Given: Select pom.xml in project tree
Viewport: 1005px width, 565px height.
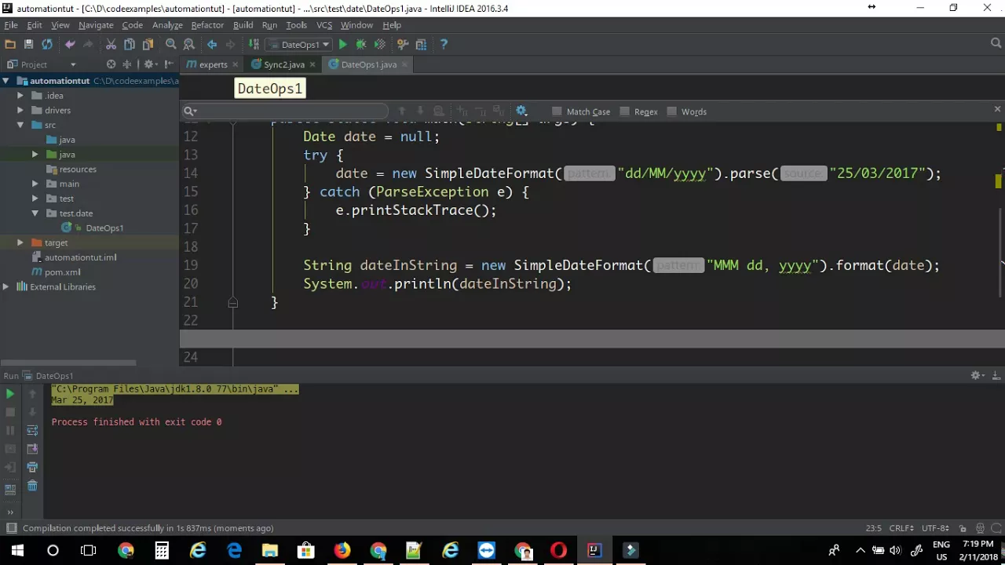Looking at the screenshot, I should point(62,272).
